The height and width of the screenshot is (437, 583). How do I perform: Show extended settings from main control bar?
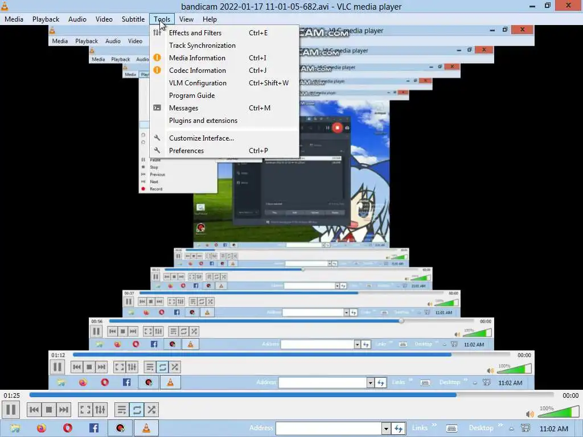(100, 410)
